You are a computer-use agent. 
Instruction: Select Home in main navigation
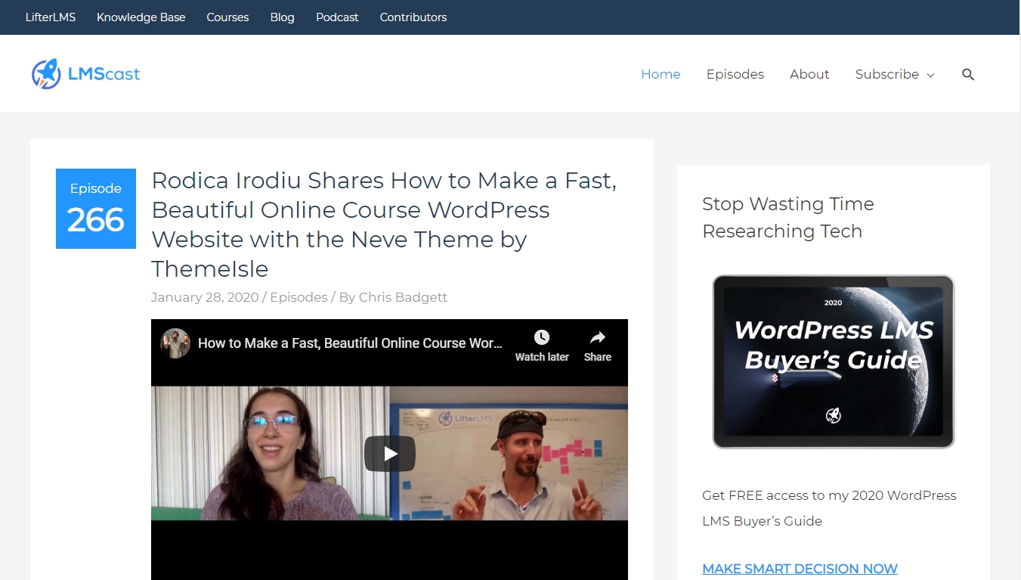pos(661,74)
